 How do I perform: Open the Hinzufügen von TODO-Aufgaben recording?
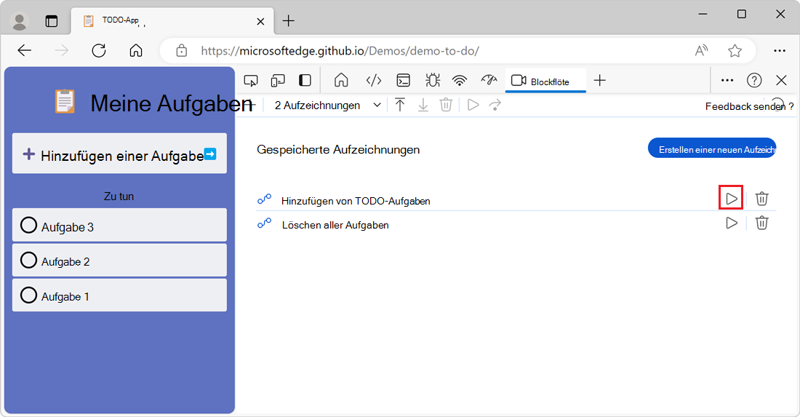(x=356, y=201)
